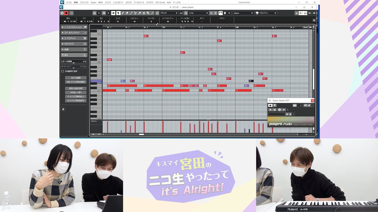Click the horizontal zoom slider at bottom right
This screenshot has height=212, width=378.
coord(306,135)
